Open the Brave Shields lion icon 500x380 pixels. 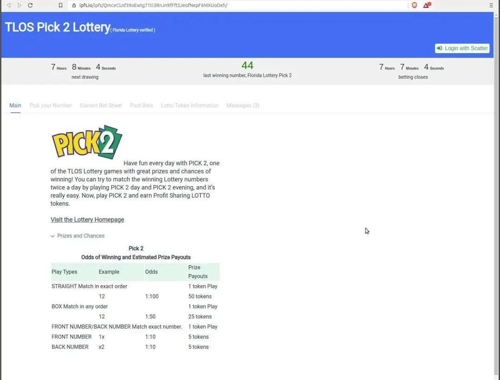(414, 5)
